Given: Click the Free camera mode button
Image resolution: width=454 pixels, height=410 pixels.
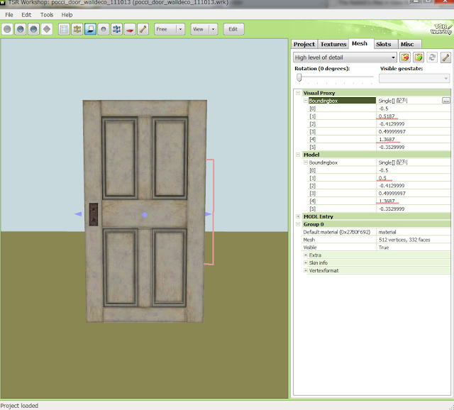Looking at the screenshot, I should point(165,29).
